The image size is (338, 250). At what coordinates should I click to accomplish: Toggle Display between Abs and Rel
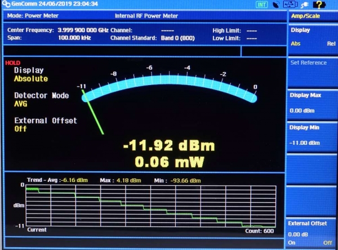[x=312, y=37]
